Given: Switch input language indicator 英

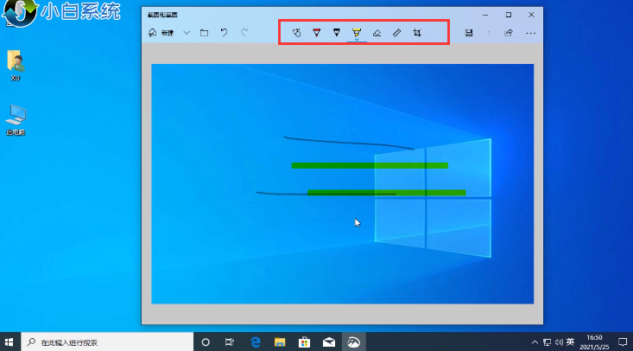Looking at the screenshot, I should [570, 342].
